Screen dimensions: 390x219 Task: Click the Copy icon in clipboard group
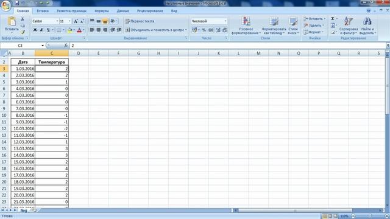[x=23, y=26]
